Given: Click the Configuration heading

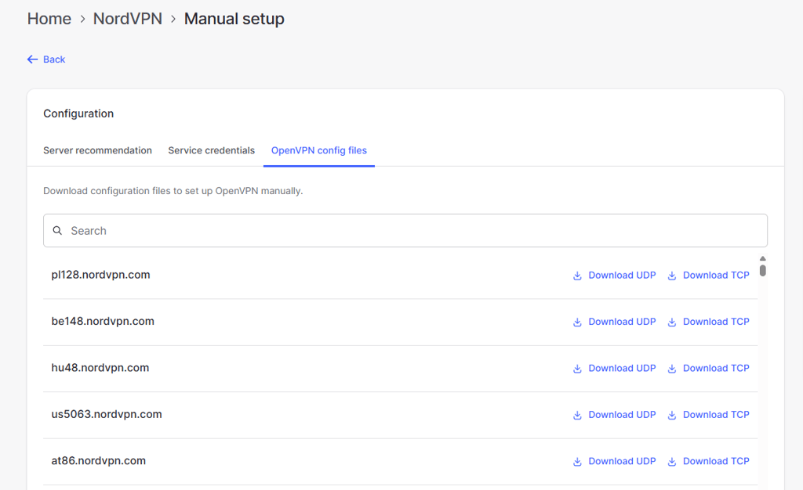Looking at the screenshot, I should click(78, 113).
